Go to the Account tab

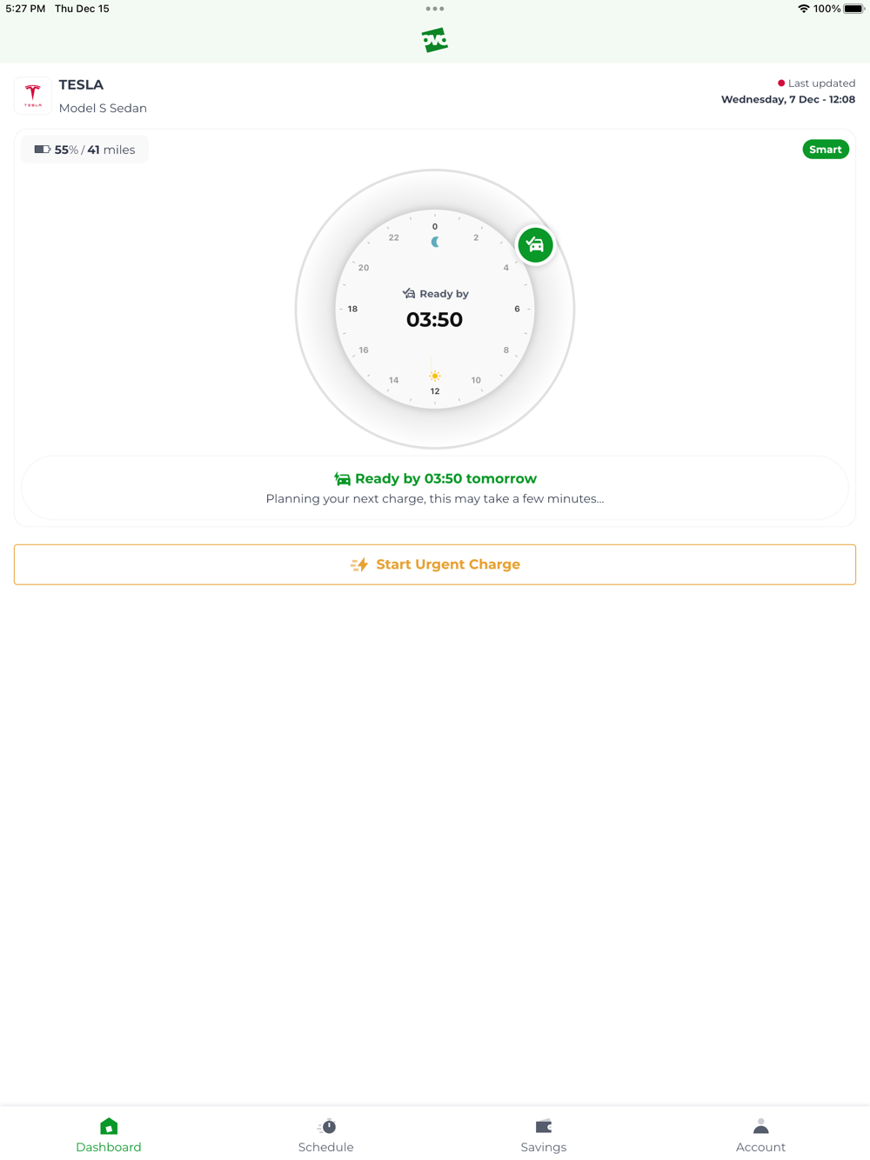pyautogui.click(x=761, y=1135)
